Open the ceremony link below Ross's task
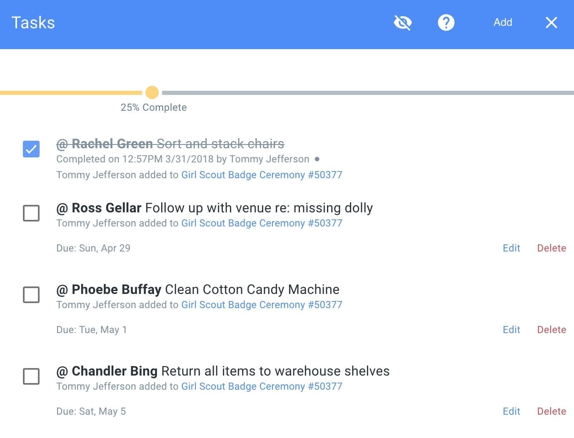The image size is (574, 438). 261,223
